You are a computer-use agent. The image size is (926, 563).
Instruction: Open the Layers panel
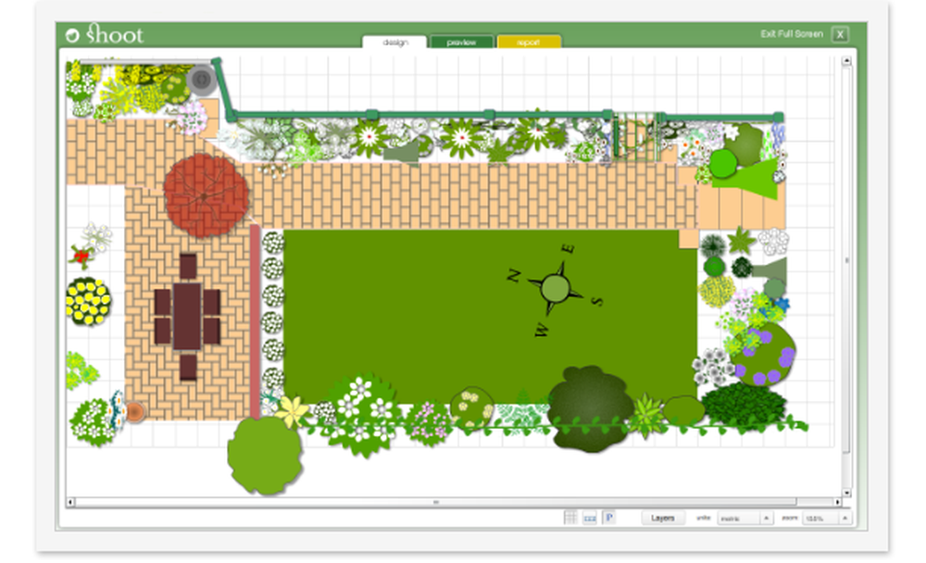point(663,519)
